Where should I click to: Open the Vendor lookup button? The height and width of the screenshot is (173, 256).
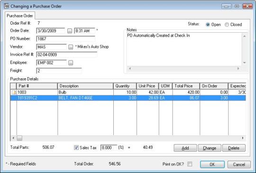tap(71, 47)
